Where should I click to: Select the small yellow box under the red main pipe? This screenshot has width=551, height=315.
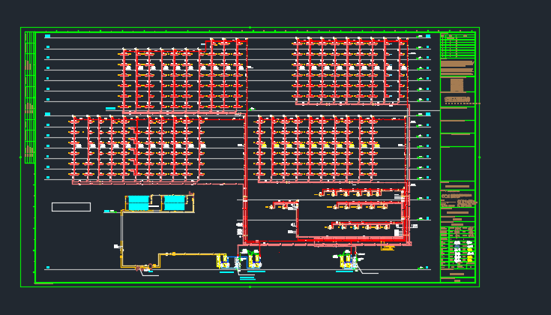click(388, 247)
